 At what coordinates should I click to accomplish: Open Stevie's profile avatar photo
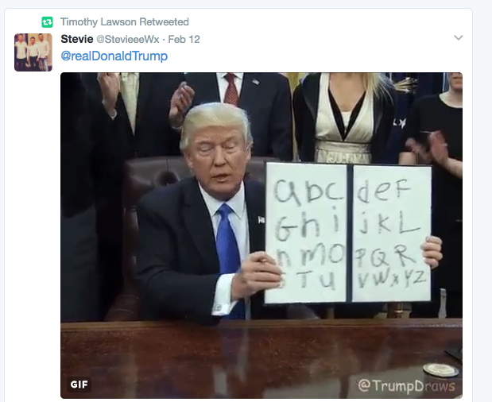(33, 52)
